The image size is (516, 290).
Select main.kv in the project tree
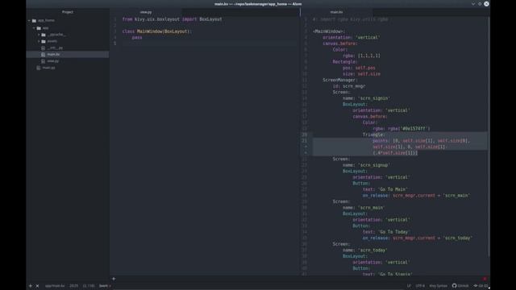pos(53,55)
